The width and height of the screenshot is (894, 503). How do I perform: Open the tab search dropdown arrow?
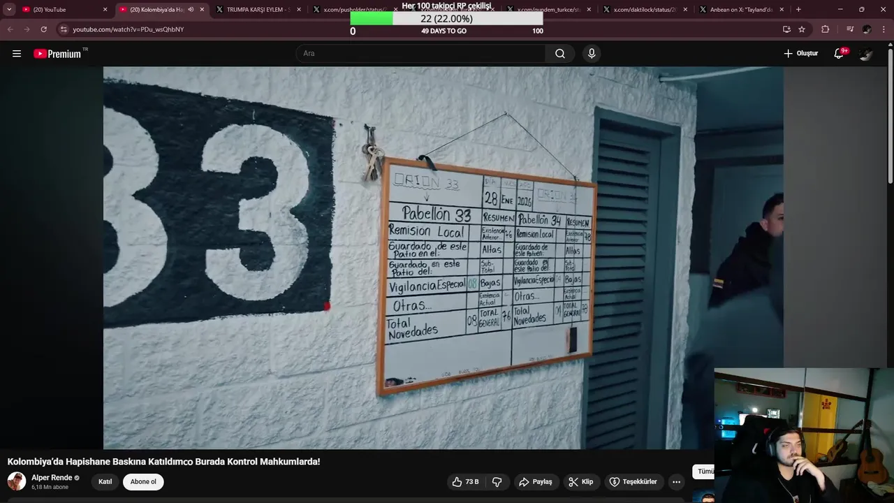pyautogui.click(x=9, y=10)
